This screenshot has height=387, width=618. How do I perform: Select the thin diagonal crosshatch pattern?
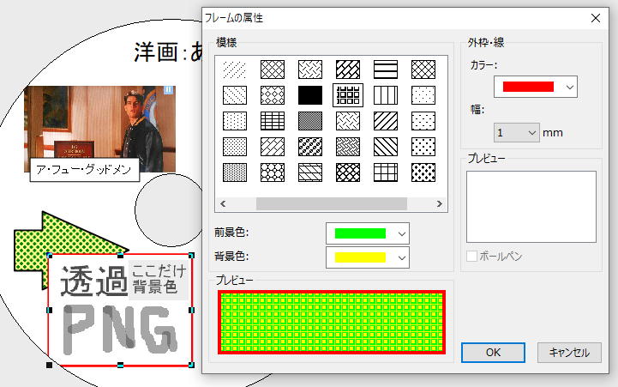(x=273, y=70)
